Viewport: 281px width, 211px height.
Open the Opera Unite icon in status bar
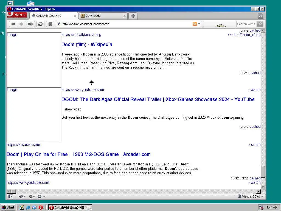tap(30, 196)
